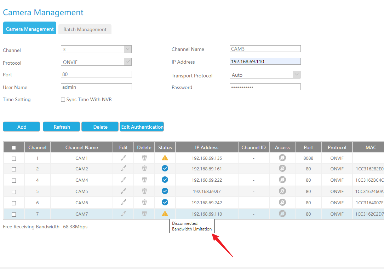This screenshot has width=384, height=269.
Task: Click CAM5 connected status checkmark
Action: [x=165, y=191]
